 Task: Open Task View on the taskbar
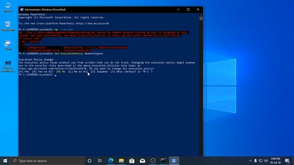pyautogui.click(x=100, y=161)
